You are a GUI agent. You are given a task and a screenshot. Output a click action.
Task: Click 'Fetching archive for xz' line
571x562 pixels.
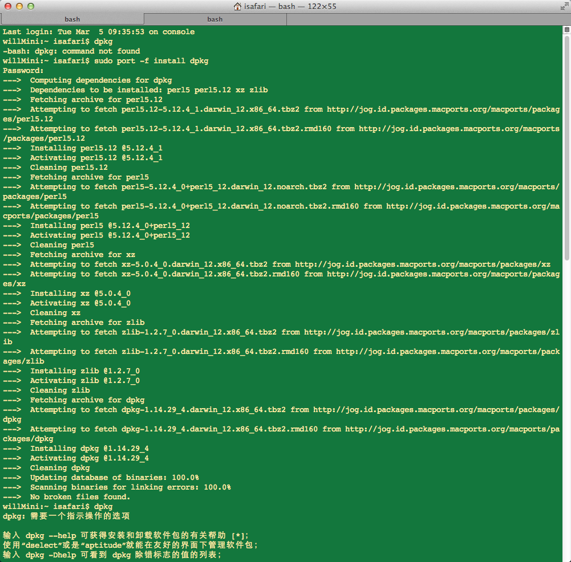point(69,255)
